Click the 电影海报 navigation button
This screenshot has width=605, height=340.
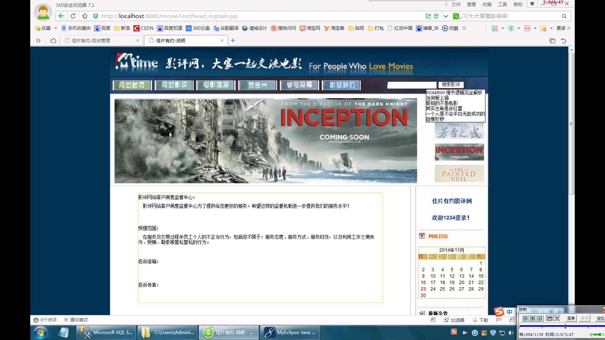[216, 85]
